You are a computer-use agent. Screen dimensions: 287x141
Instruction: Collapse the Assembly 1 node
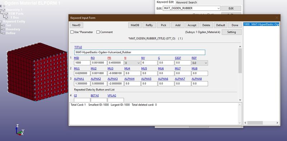click(x=1, y=10)
